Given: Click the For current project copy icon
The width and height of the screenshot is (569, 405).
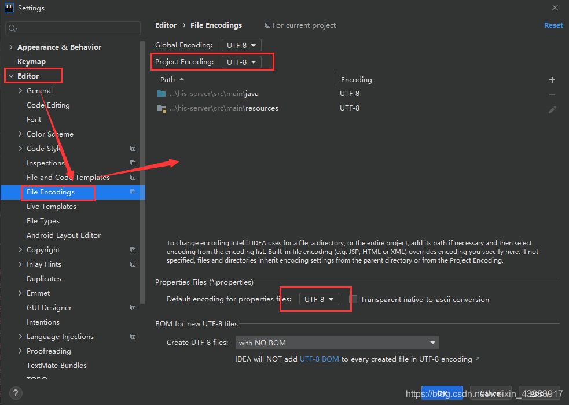Looking at the screenshot, I should point(267,25).
